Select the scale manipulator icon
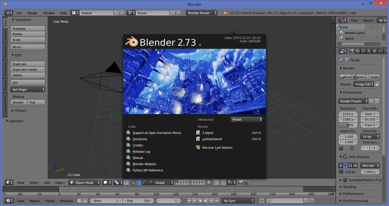The height and width of the screenshot is (206, 389). click(x=150, y=182)
